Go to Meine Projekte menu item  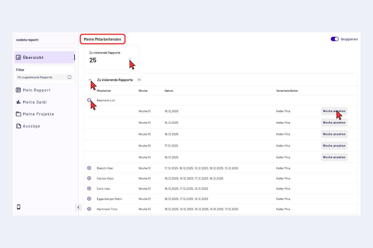(38, 114)
